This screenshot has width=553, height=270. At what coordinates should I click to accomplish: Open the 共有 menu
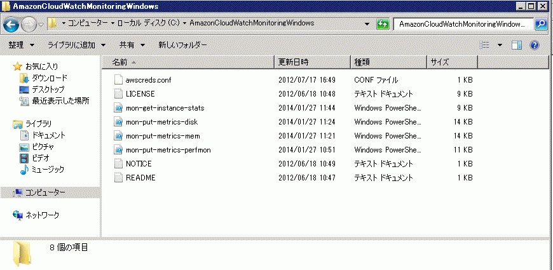click(x=132, y=44)
